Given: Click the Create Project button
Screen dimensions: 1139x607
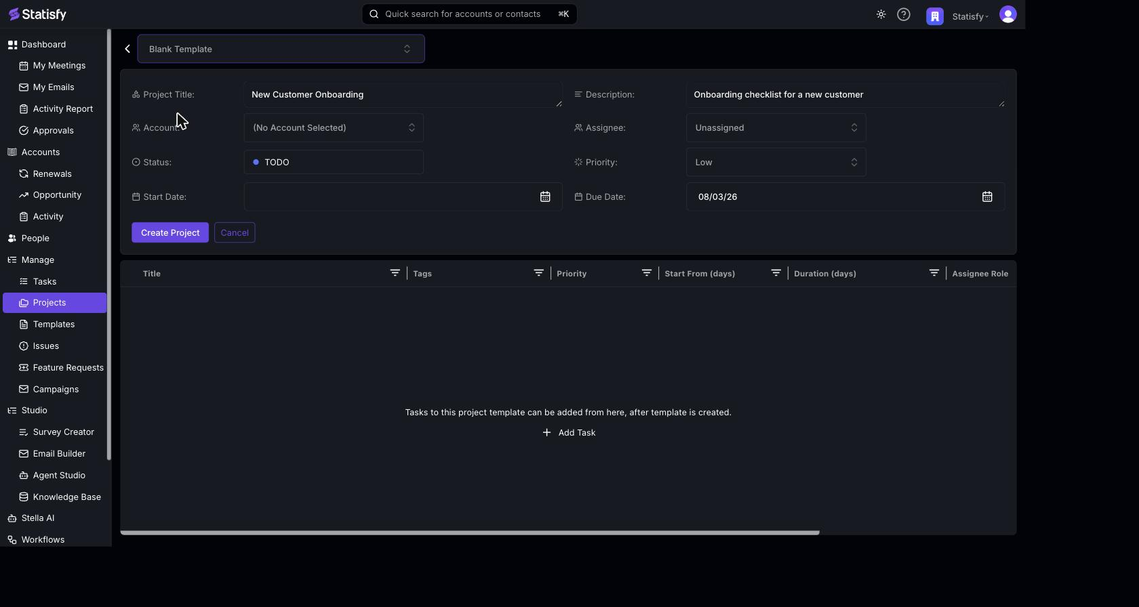Looking at the screenshot, I should [x=170, y=232].
